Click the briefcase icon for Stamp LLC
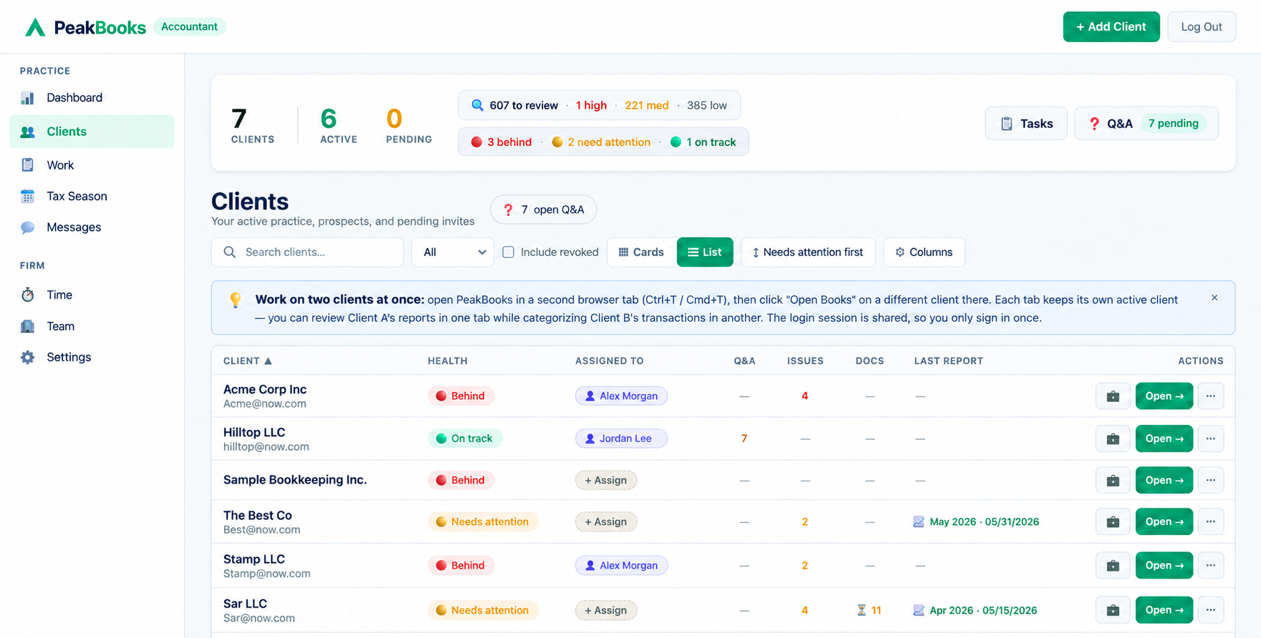Image resolution: width=1261 pixels, height=638 pixels. click(1113, 566)
